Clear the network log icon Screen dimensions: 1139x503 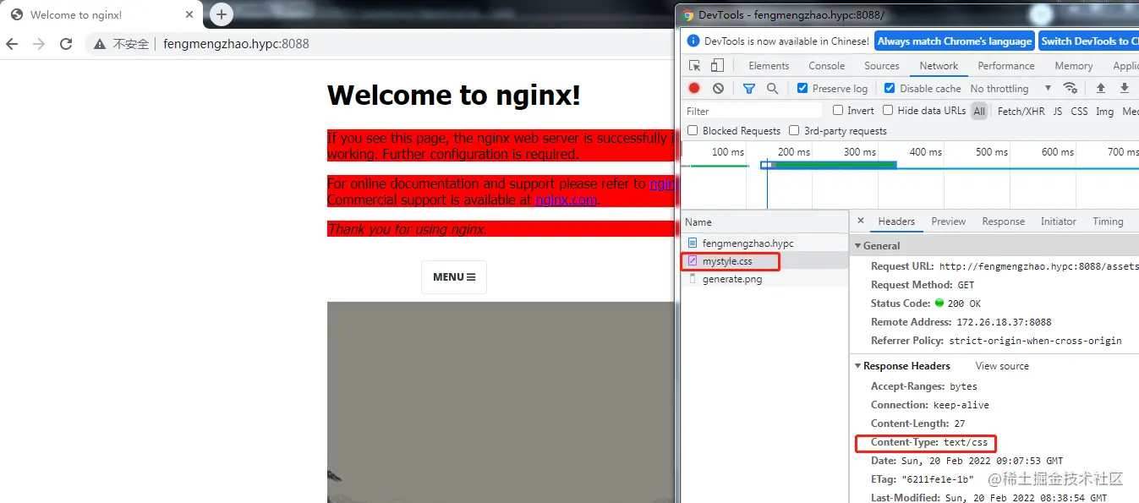(718, 88)
